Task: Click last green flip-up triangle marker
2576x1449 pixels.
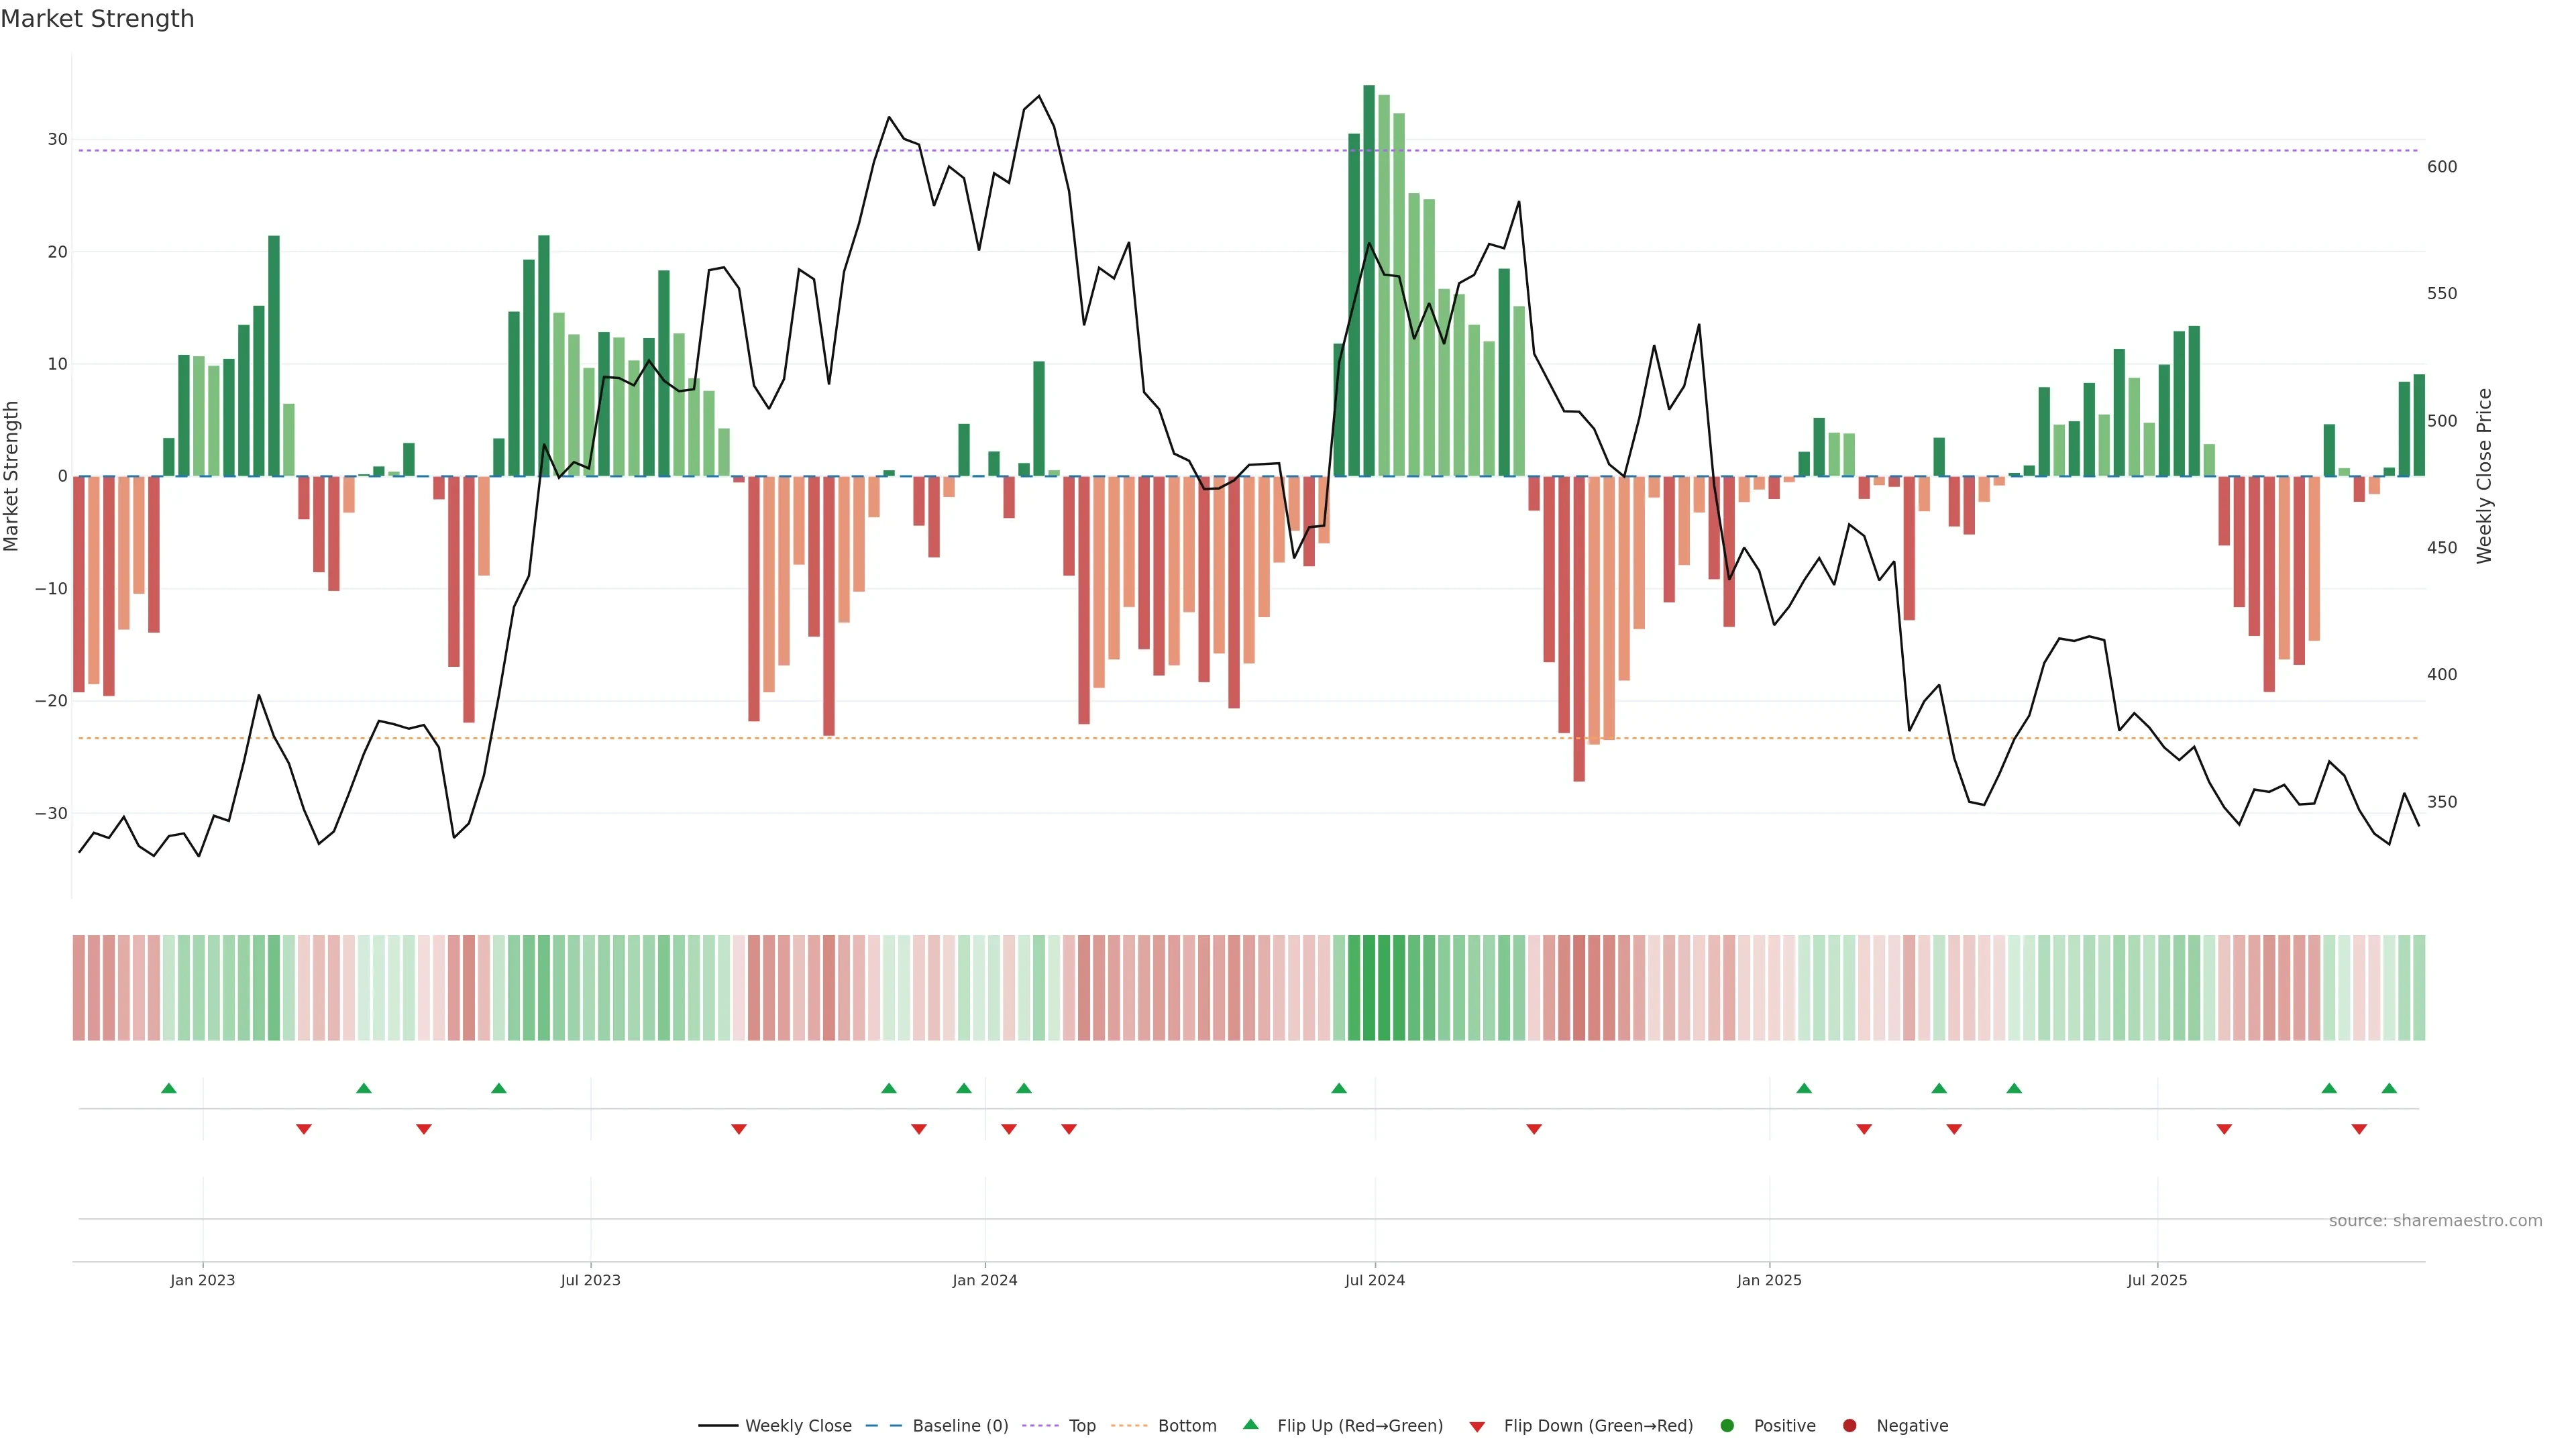Action: tap(2389, 1088)
